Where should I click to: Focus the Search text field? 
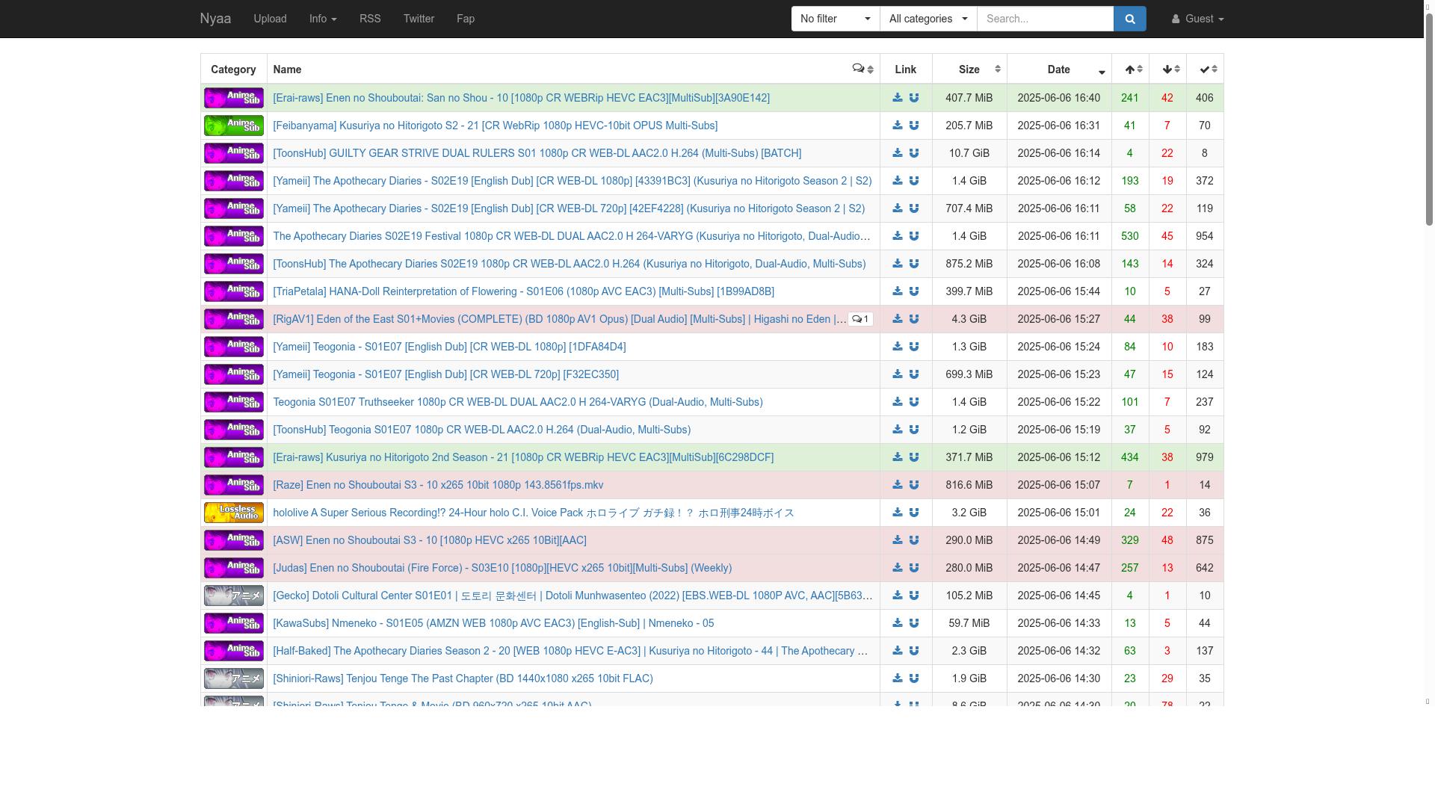[x=1045, y=19]
